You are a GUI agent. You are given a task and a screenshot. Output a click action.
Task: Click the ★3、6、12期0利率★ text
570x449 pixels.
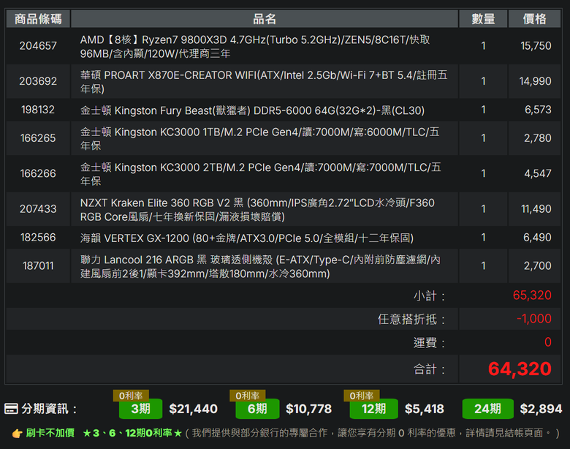point(132,433)
